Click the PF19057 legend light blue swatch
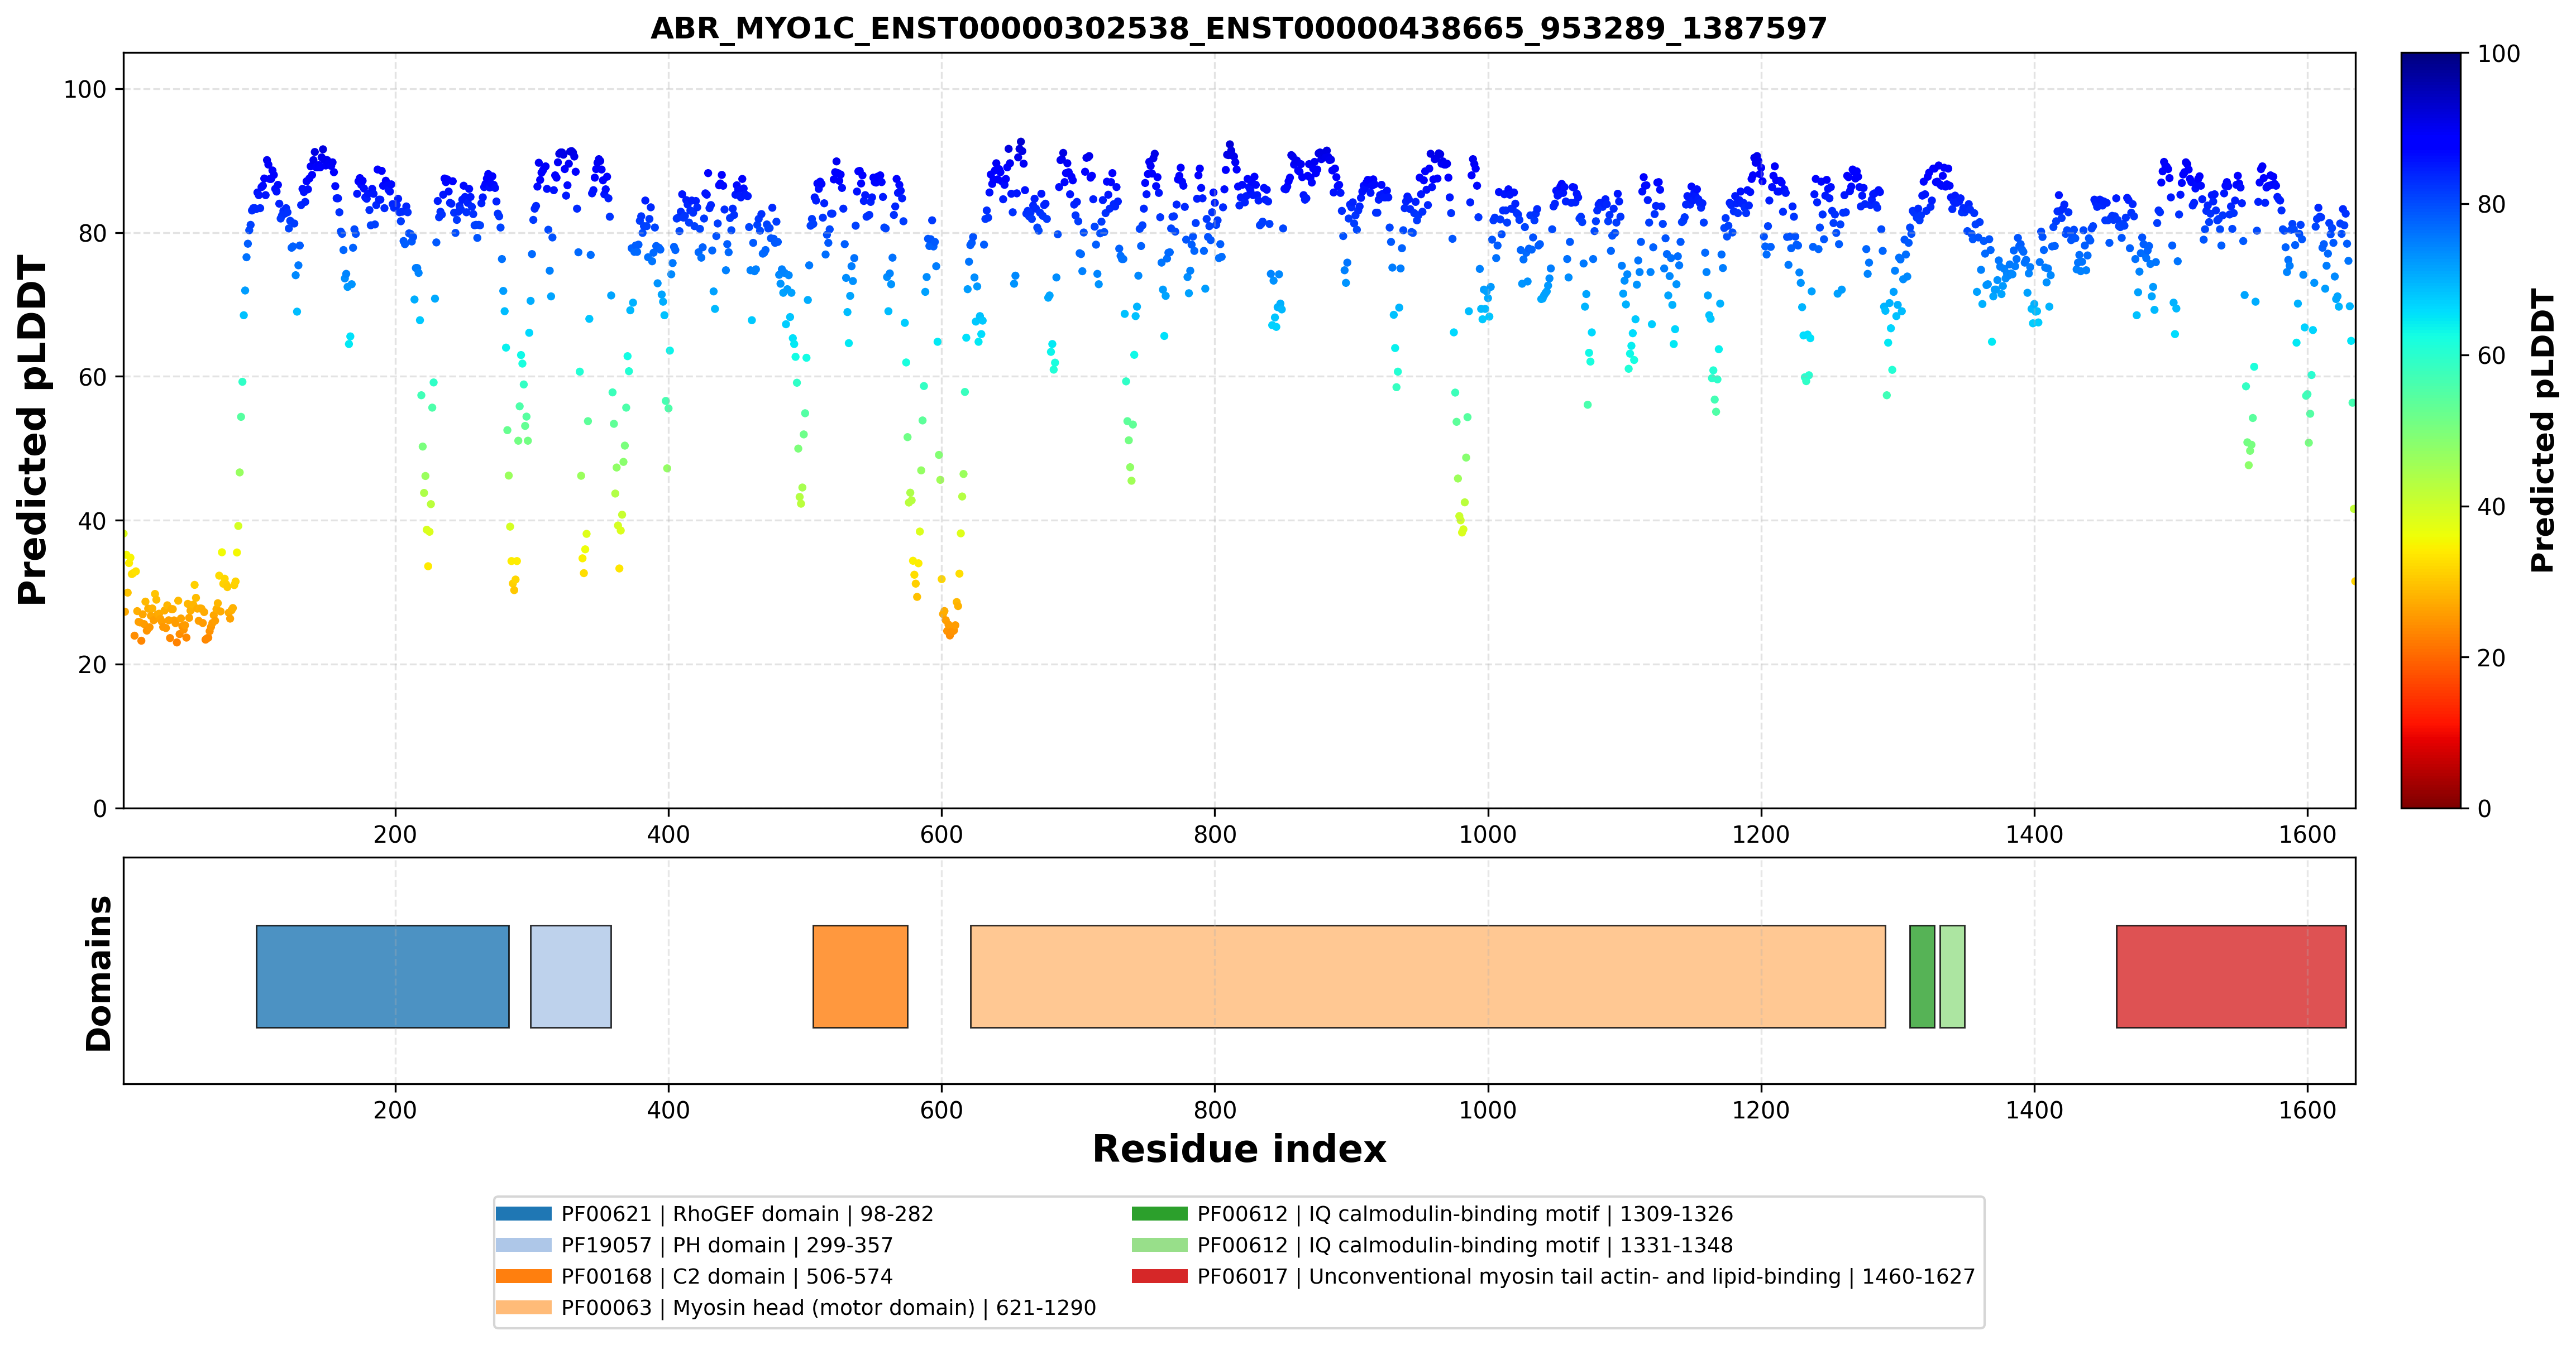 (x=523, y=1245)
